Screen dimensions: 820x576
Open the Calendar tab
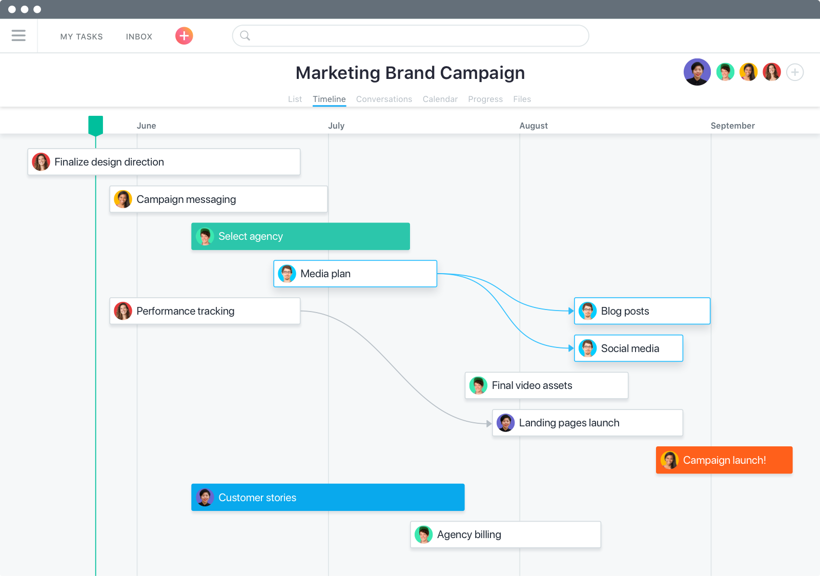440,99
